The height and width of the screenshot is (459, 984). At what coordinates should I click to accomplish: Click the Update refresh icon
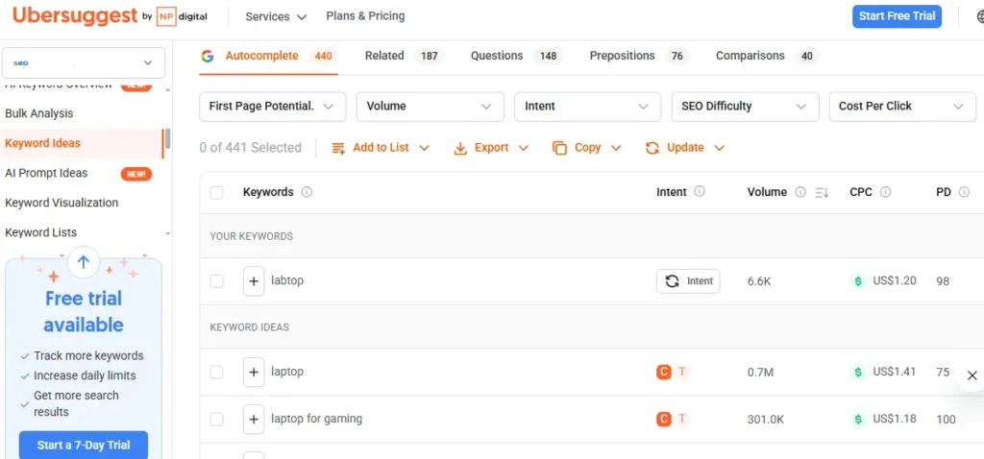point(652,148)
